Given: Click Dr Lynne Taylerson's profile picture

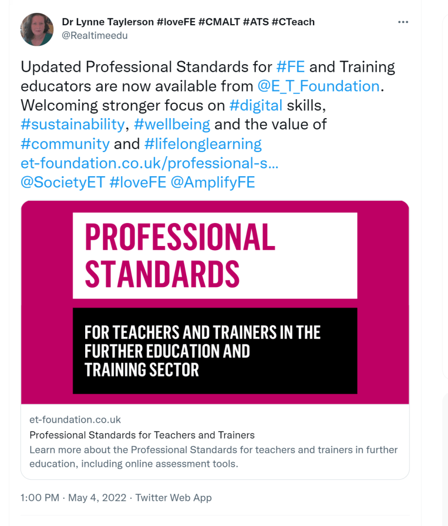Looking at the screenshot, I should 36,29.
